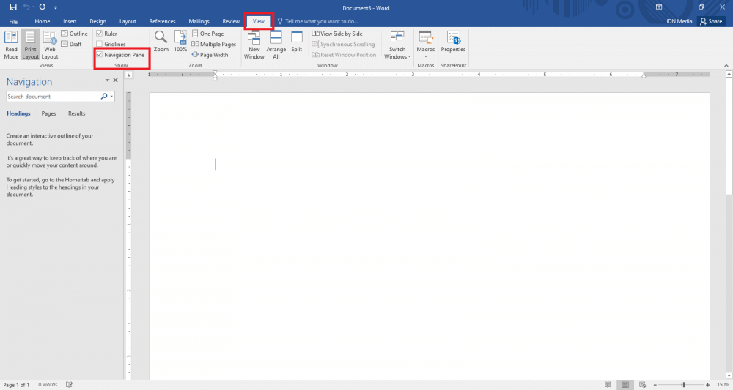
Task: Open the Mailings tab
Action: 199,21
